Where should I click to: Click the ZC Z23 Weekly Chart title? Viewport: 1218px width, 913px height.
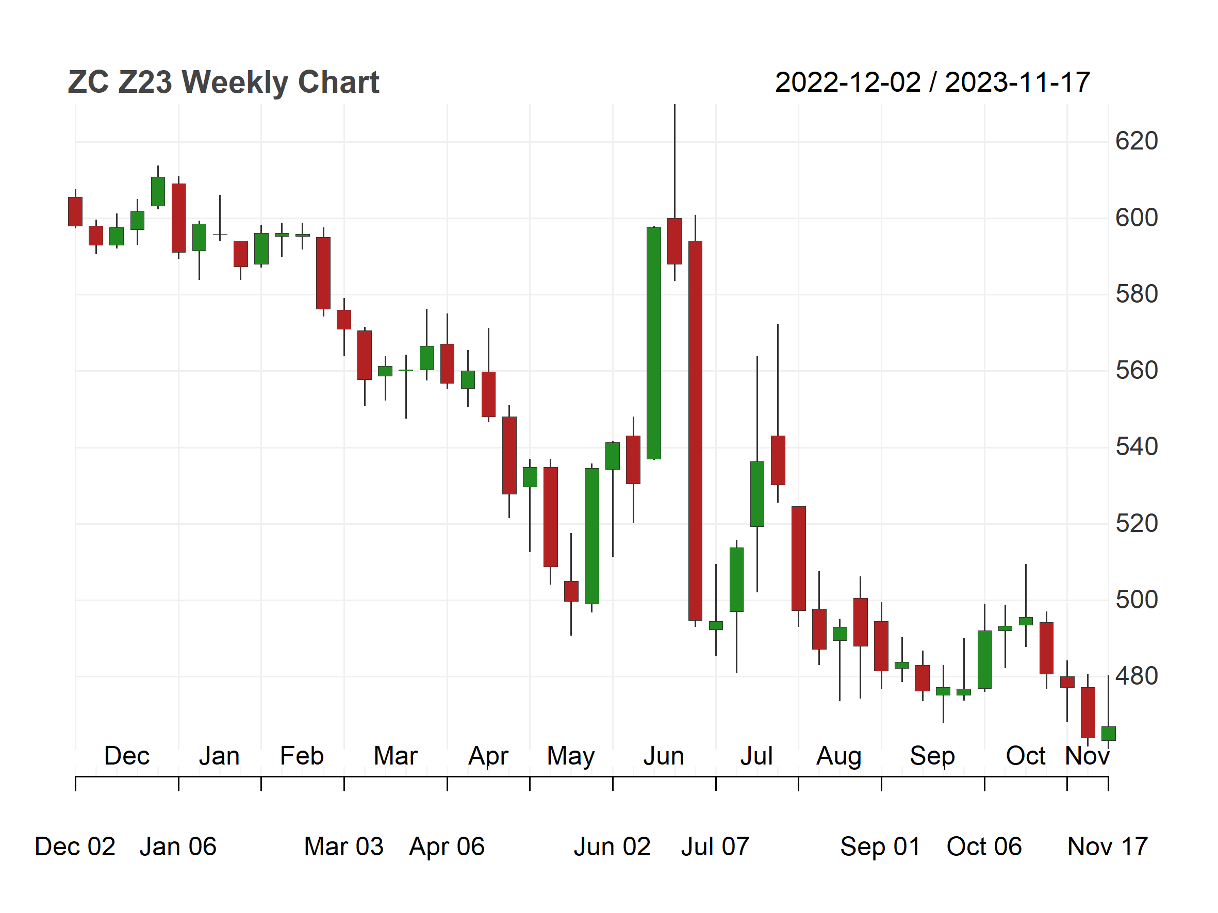(224, 83)
